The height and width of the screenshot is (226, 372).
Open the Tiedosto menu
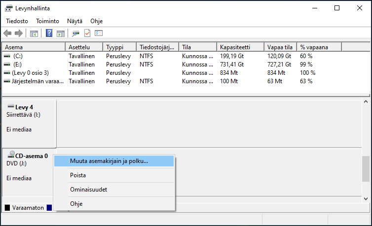17,21
